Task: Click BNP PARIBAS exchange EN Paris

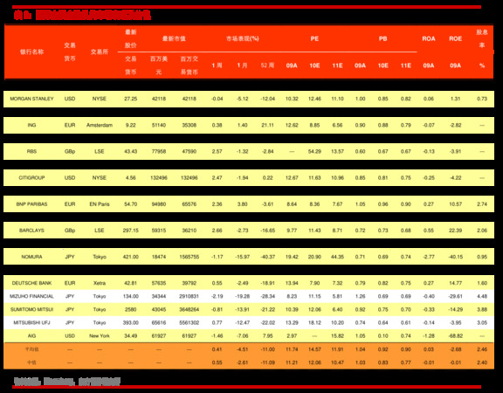Action: coord(100,204)
